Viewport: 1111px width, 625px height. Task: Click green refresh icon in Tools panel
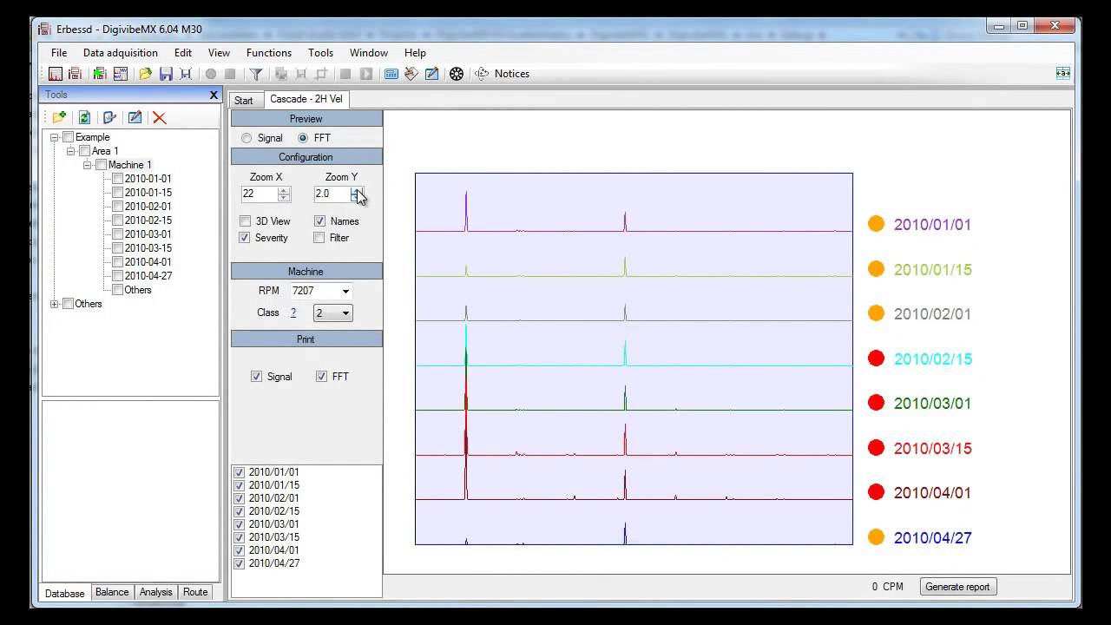84,117
